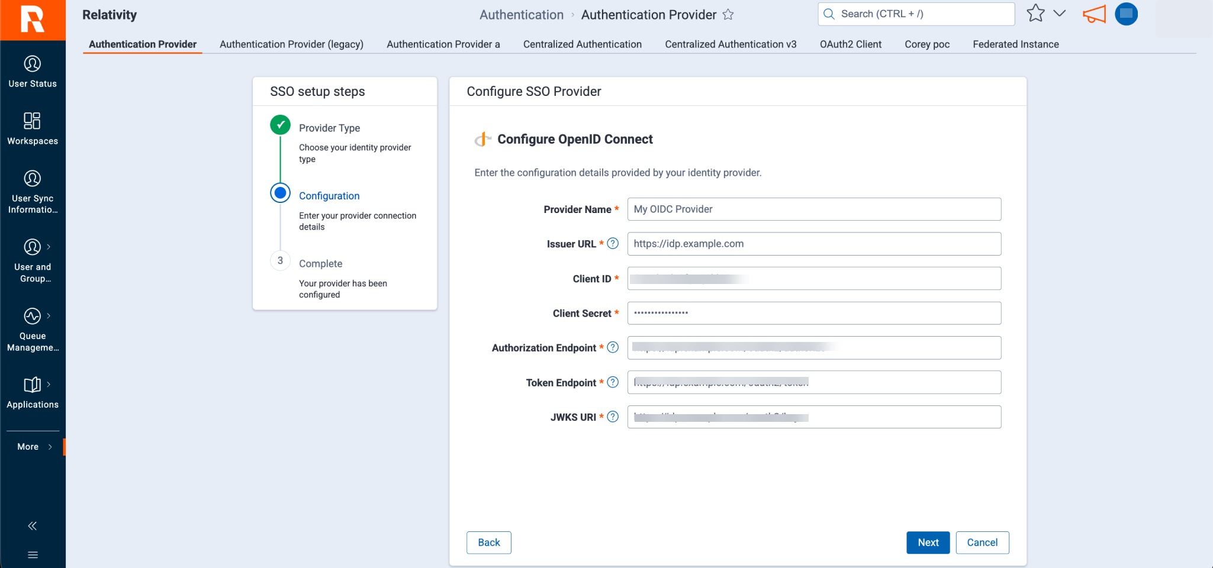Screen dimensions: 1213x568
Task: Click the Back button
Action: click(489, 543)
